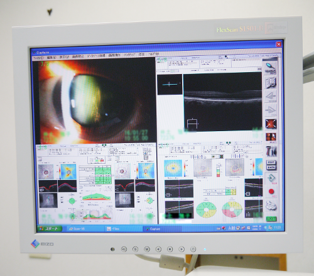Switch to the Files taskbar window
The image size is (314, 276).
pyautogui.click(x=114, y=229)
